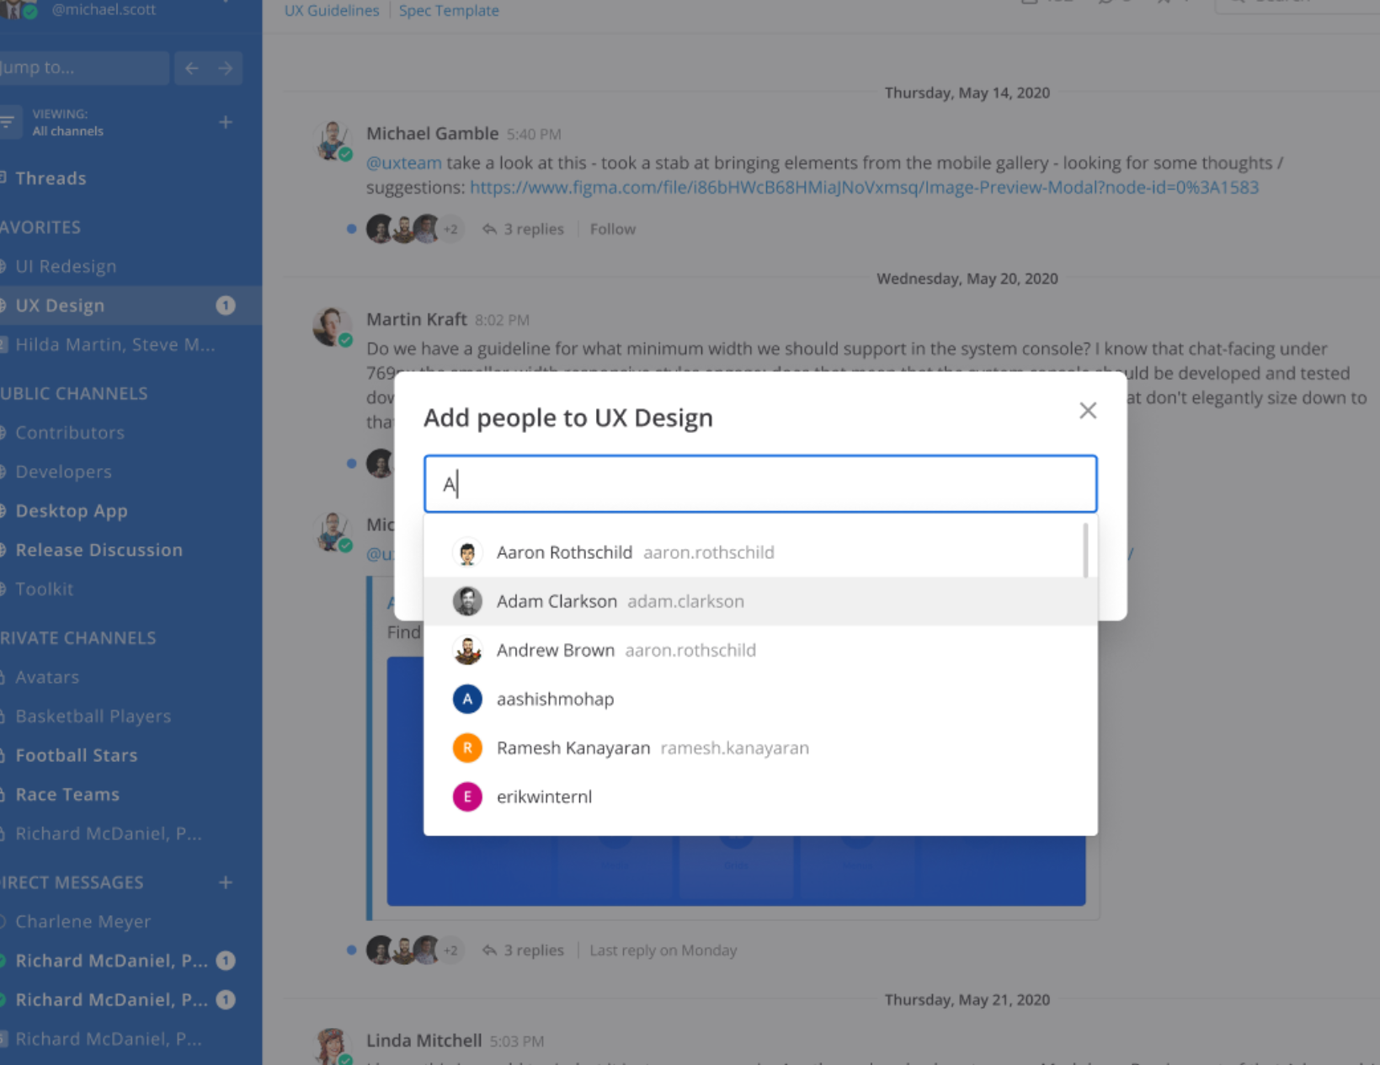Close the Add people dialog with the X
1380x1065 pixels.
point(1088,410)
